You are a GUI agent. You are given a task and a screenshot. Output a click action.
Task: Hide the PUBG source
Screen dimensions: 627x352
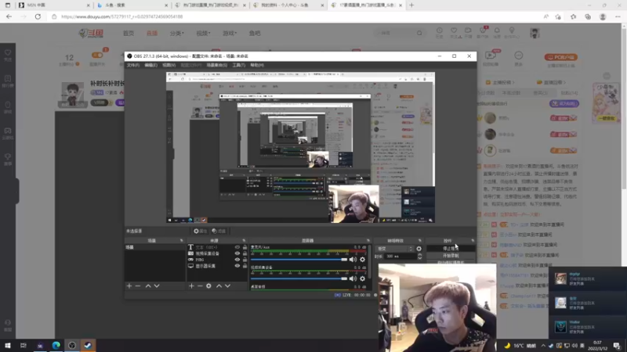point(237,260)
